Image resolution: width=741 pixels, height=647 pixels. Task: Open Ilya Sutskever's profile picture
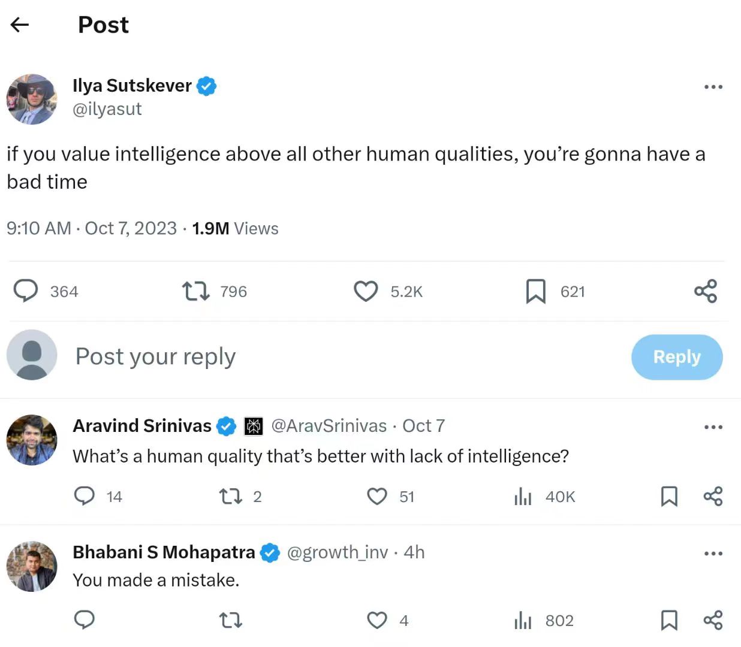[32, 99]
